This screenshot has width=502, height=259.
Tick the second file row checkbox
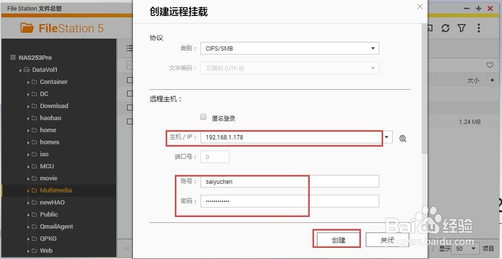point(130,94)
